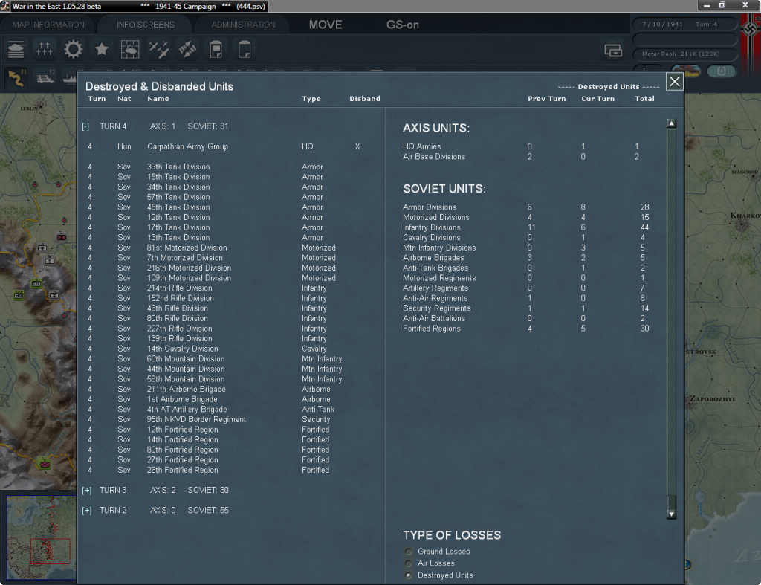Expand the TURN 3 list
This screenshot has width=761, height=585.
[x=87, y=491]
